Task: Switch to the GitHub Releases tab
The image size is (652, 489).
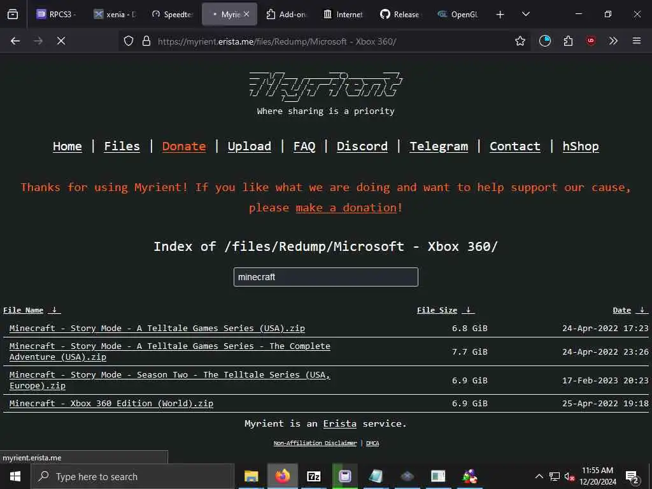Action: click(400, 14)
